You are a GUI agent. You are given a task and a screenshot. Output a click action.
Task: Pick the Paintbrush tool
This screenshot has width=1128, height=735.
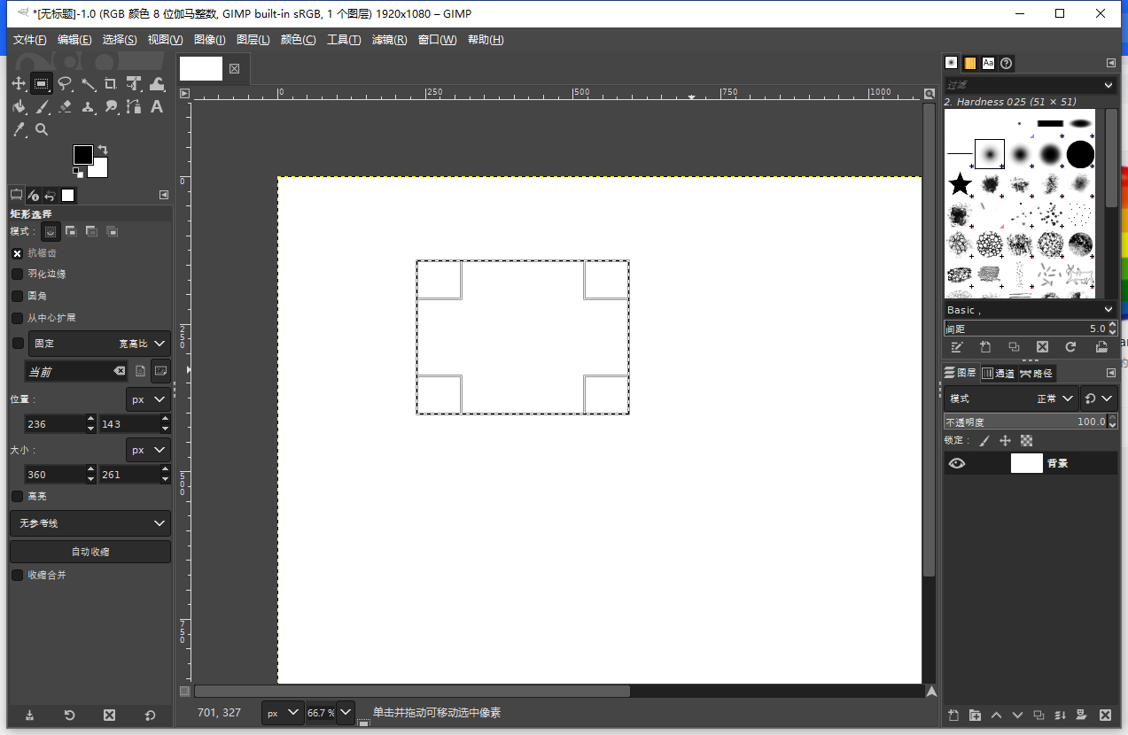coord(43,106)
